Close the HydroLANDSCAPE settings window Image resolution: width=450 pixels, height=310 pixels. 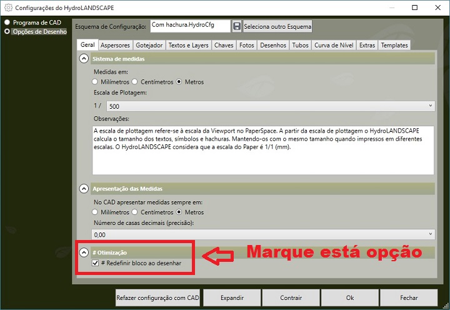coord(437,7)
